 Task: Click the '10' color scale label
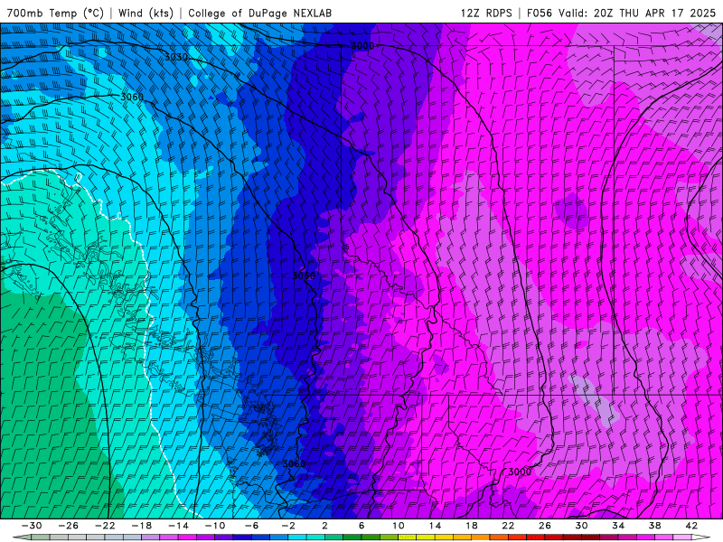click(399, 526)
